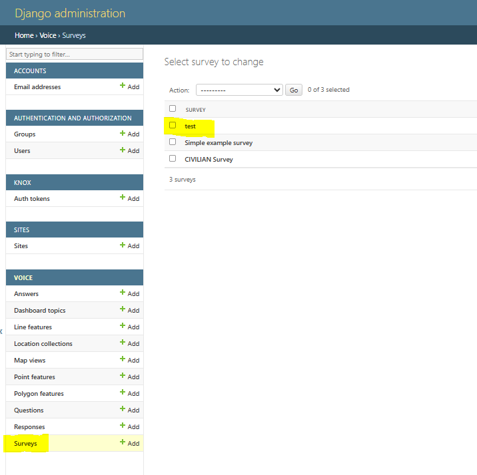Add a new Answer with plus icon
The height and width of the screenshot is (475, 477).
point(123,293)
